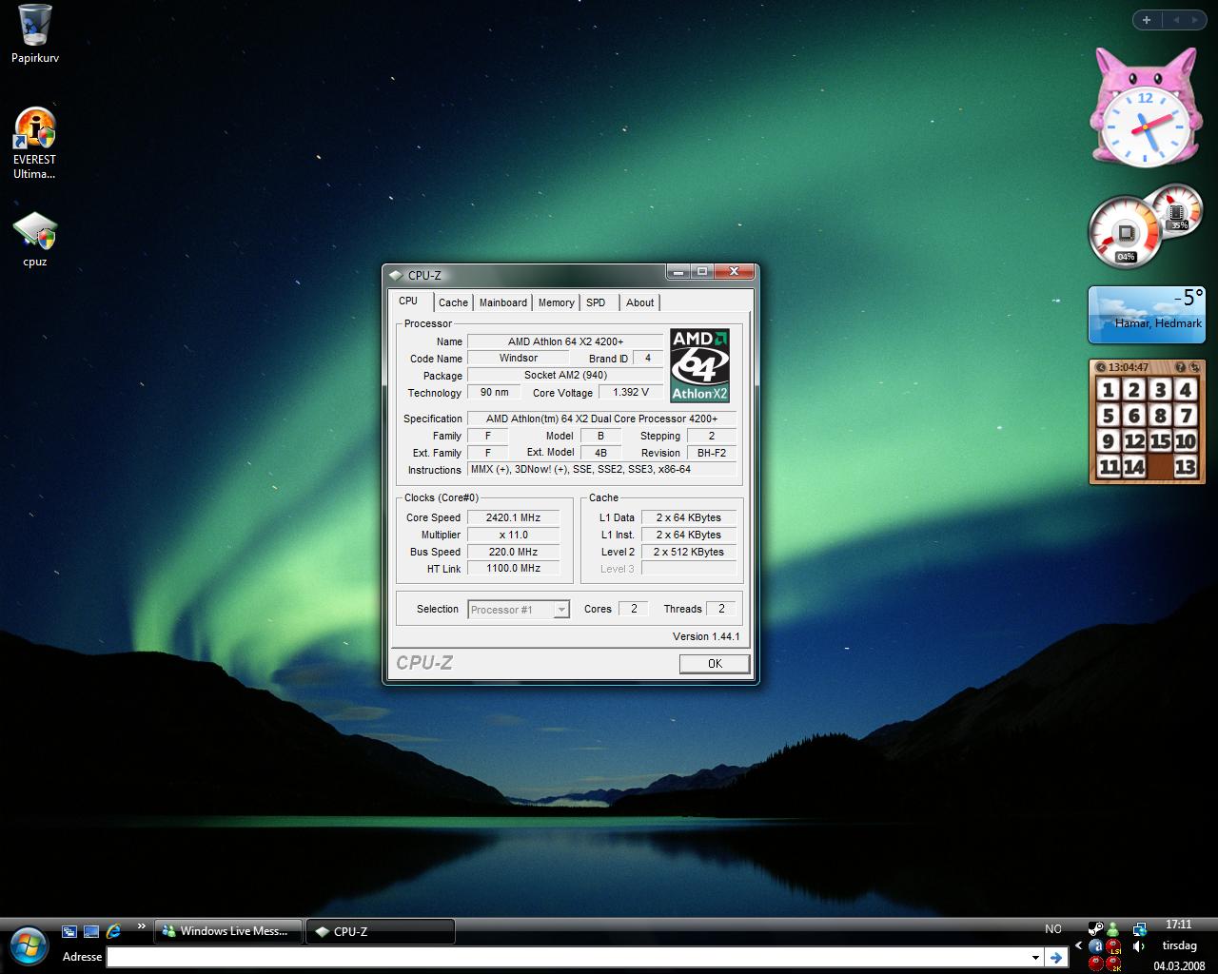This screenshot has width=1218, height=974.
Task: Click puzzle tile number 14
Action: click(x=1133, y=466)
